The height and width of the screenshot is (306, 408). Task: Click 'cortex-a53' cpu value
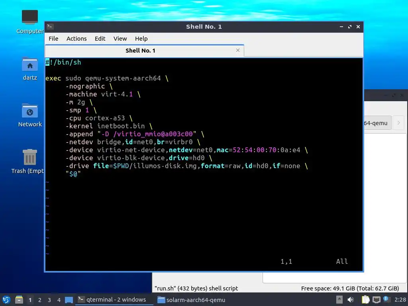[105, 118]
